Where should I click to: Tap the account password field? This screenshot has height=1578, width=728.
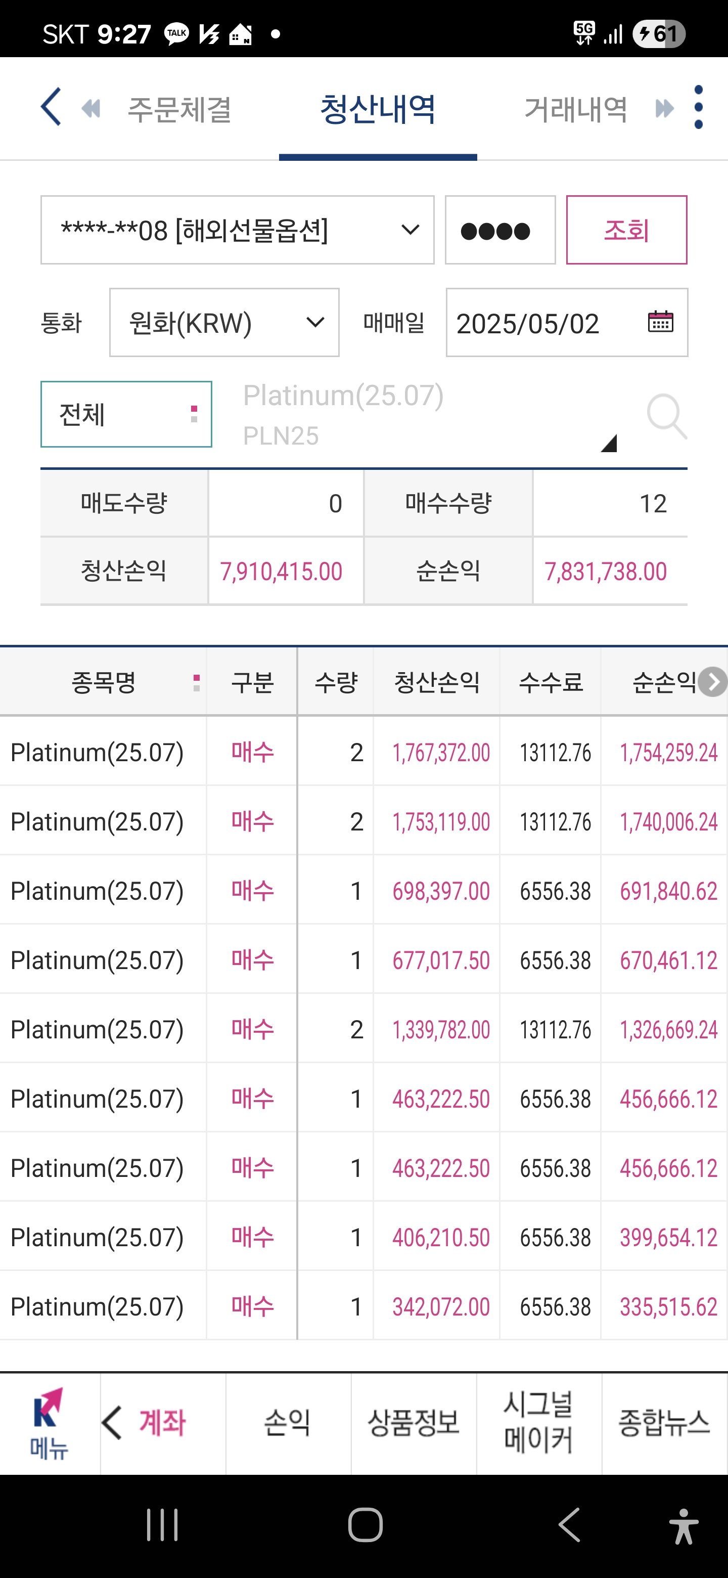(500, 230)
